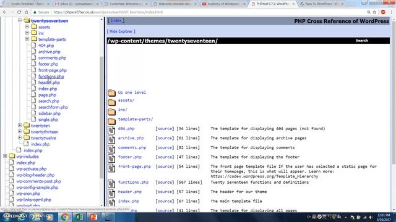Switch to the Welcome youtube tab

point(174,4)
